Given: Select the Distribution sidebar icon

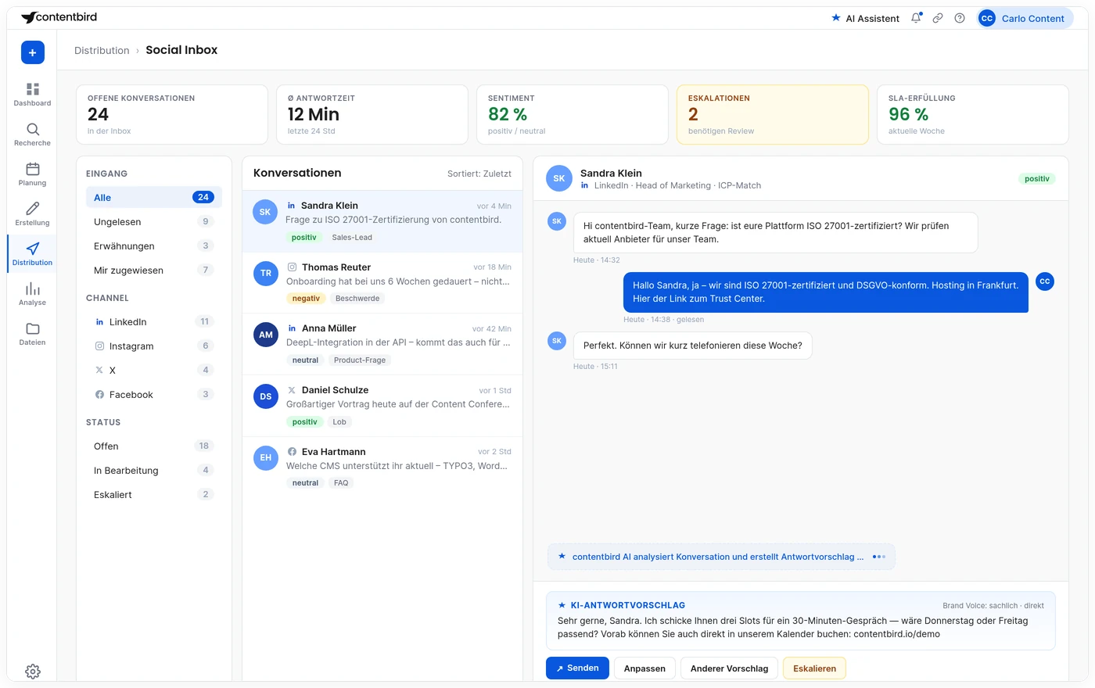Looking at the screenshot, I should pos(32,254).
